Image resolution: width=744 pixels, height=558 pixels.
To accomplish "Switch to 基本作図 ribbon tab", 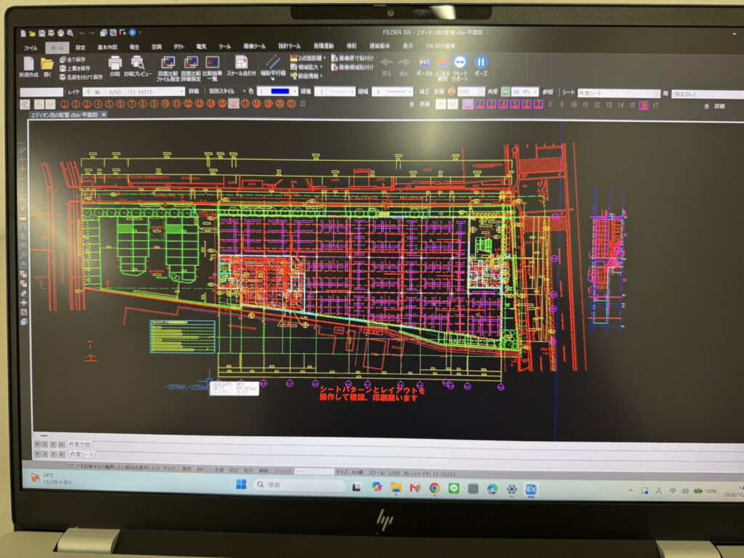I will 108,47.
